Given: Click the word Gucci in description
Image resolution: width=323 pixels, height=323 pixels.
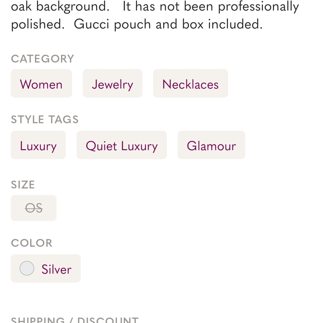Looking at the screenshot, I should point(91,24).
